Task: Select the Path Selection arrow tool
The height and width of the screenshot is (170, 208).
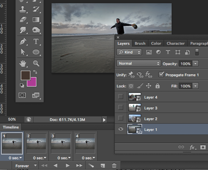Action: pyautogui.click(x=23, y=52)
